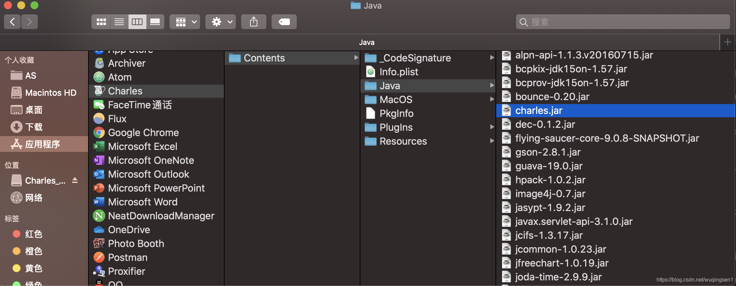736x286 pixels.
Task: Select gson-2.8.1.jar file
Action: tap(615, 152)
